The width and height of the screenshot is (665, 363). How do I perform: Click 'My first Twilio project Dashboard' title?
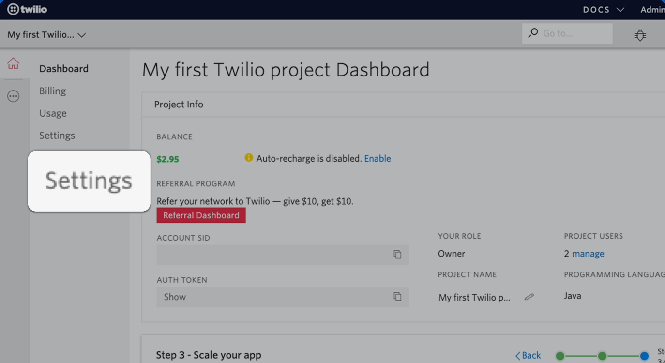point(286,70)
